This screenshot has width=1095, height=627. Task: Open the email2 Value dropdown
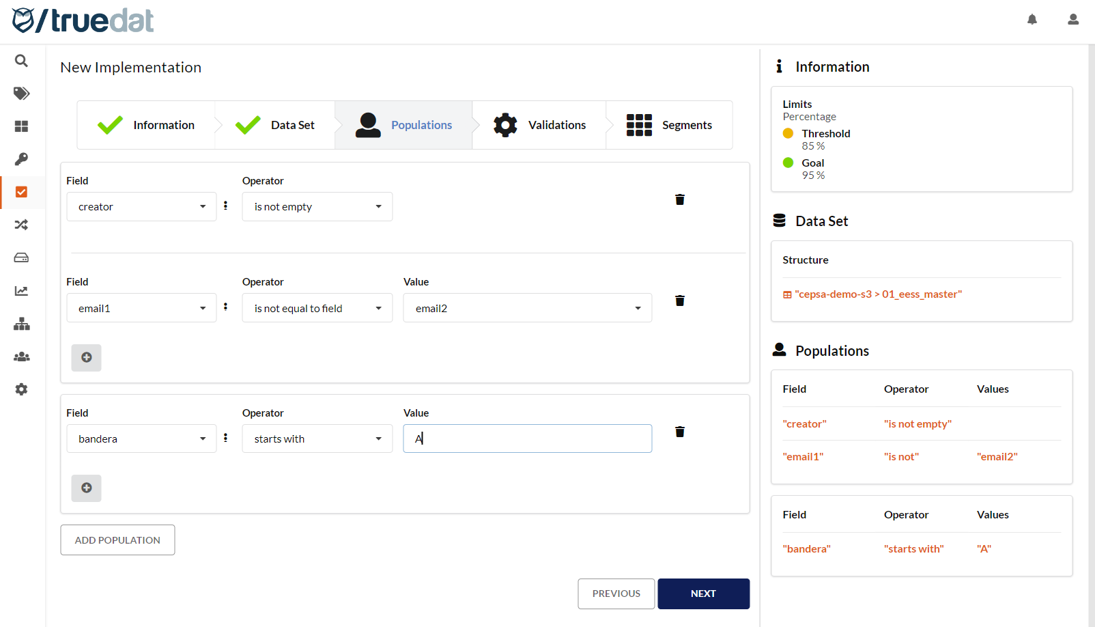pyautogui.click(x=527, y=307)
